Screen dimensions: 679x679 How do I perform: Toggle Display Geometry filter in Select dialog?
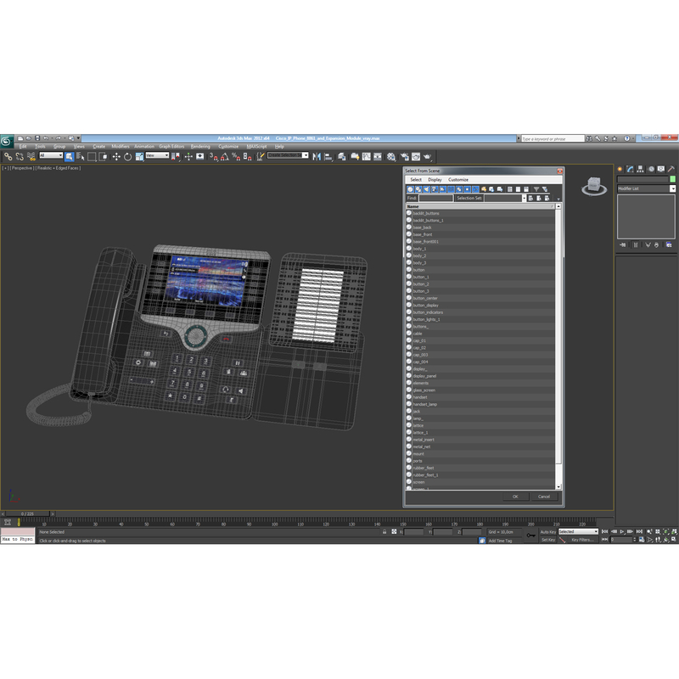click(410, 189)
